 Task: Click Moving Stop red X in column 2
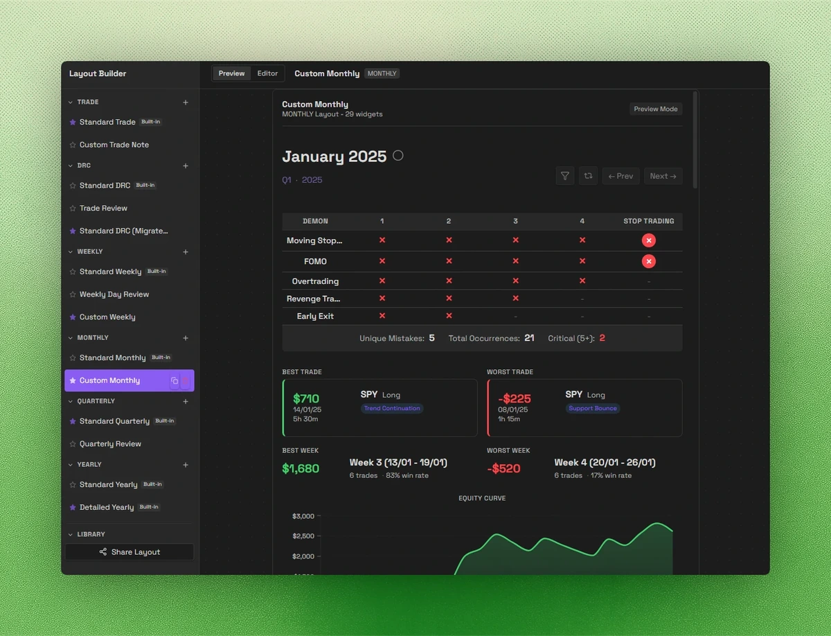(449, 240)
